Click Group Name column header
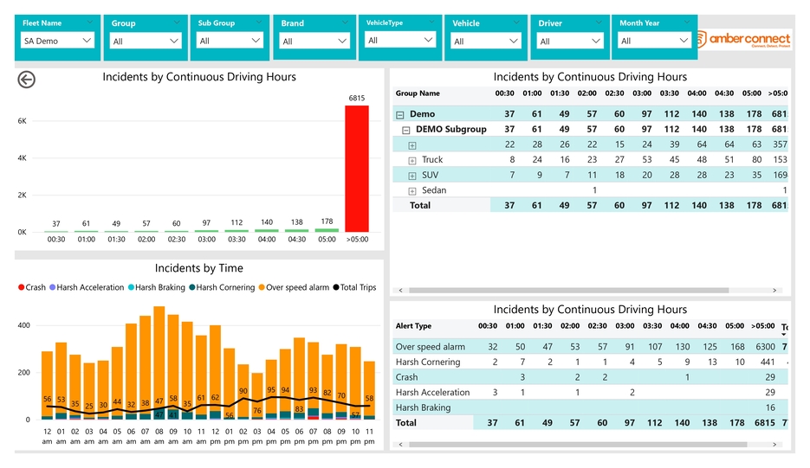Viewport: 810px width, 468px height. pos(418,93)
